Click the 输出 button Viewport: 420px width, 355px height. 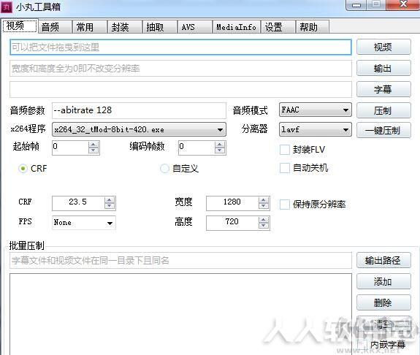tap(383, 68)
